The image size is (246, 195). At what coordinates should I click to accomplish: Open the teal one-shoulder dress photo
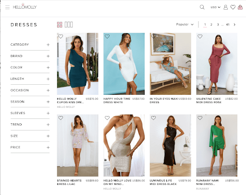coord(78,64)
